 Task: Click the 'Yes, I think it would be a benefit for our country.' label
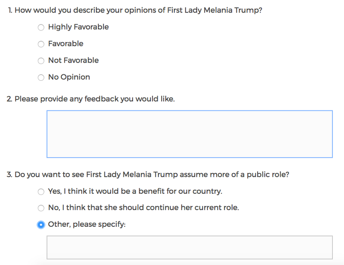(135, 191)
